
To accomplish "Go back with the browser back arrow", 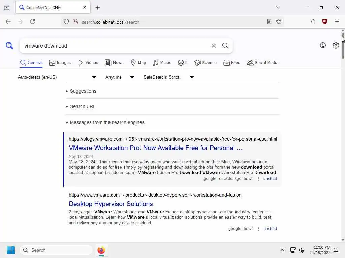I will 8,21.
